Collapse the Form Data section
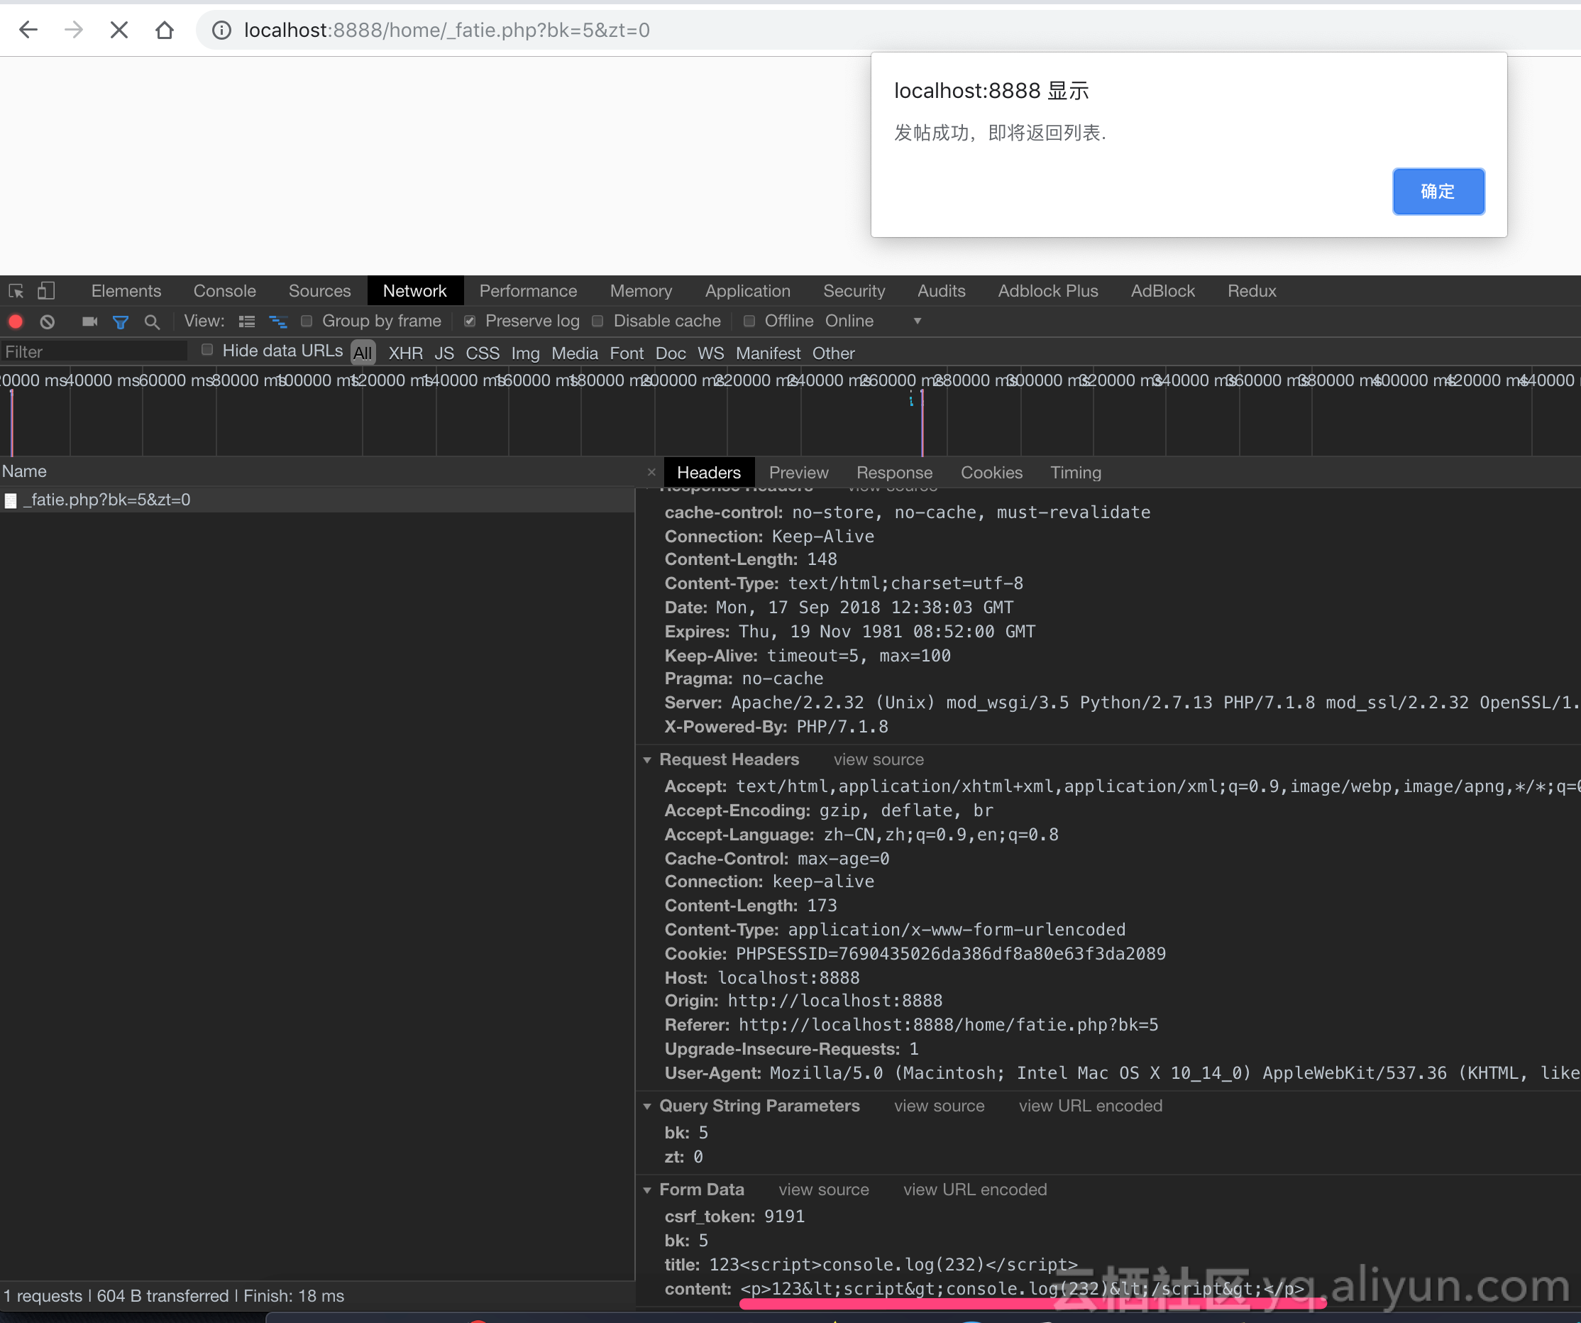 [646, 1190]
